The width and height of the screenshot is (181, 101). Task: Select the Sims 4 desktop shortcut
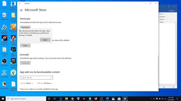click(13, 74)
